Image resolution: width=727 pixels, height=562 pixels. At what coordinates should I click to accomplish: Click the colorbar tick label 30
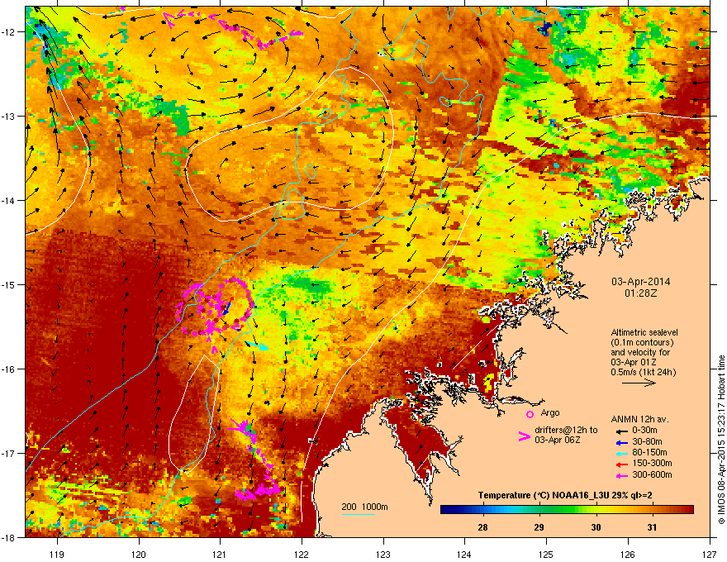pyautogui.click(x=596, y=527)
